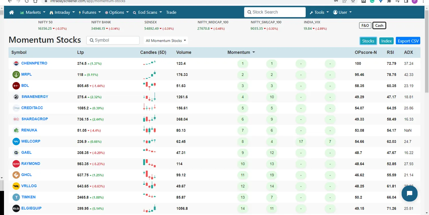This screenshot has width=429, height=215.
Task: Open the All Momentum Stocks filter dropdown
Action: [x=166, y=41]
